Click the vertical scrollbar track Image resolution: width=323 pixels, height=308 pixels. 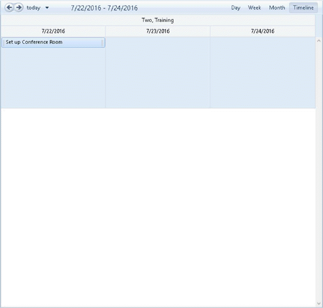pyautogui.click(x=319, y=174)
